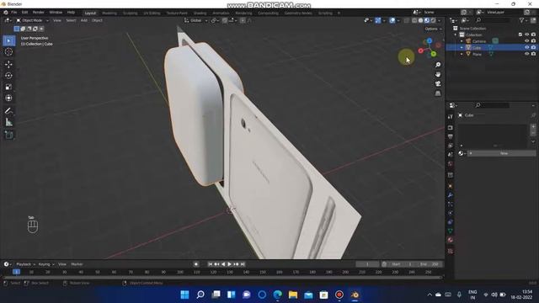This screenshot has width=539, height=303.
Task: Click the viewport pan hand icon
Action: point(438,75)
